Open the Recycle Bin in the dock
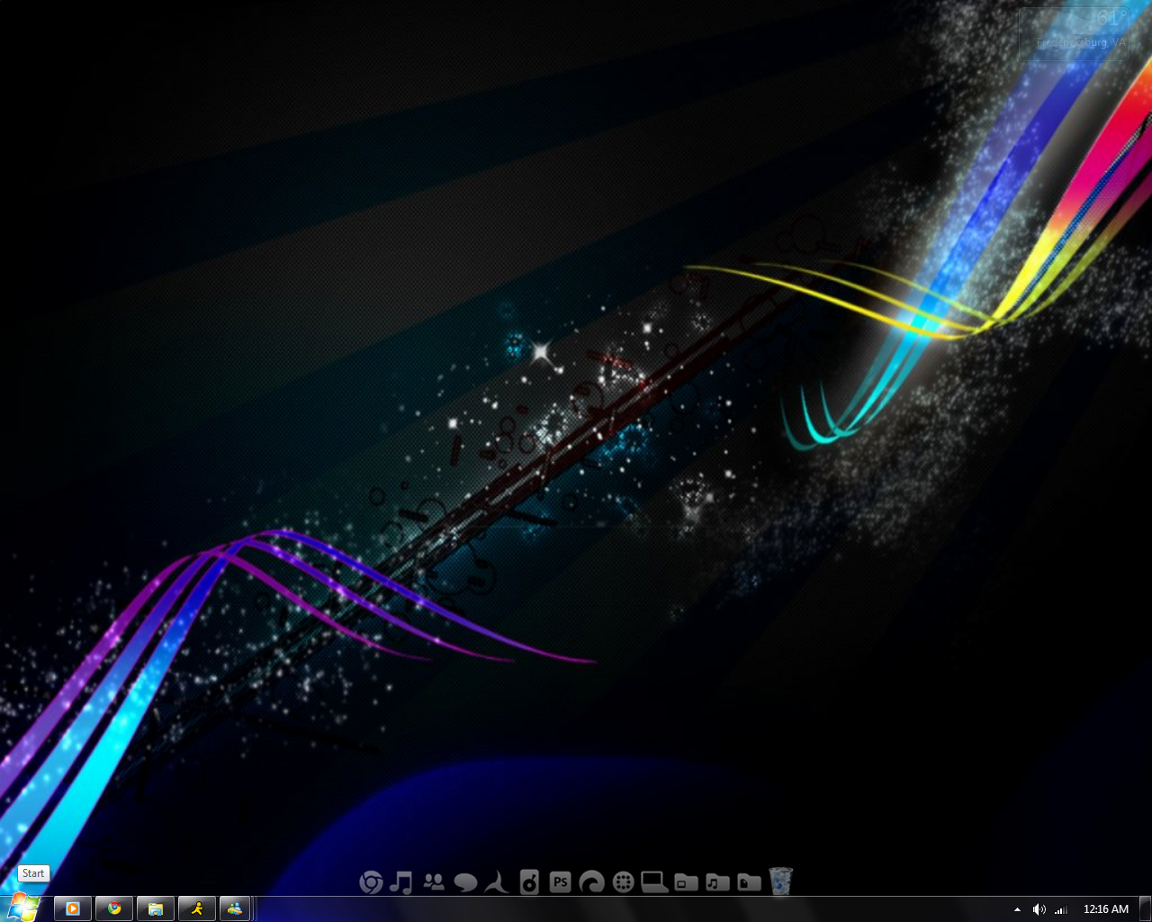Image resolution: width=1152 pixels, height=922 pixels. [780, 881]
